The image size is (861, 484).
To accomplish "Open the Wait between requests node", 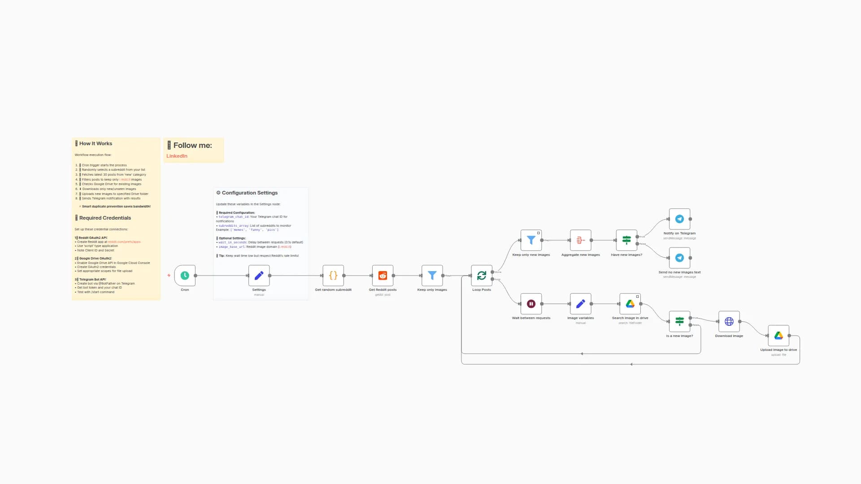I will (x=531, y=304).
